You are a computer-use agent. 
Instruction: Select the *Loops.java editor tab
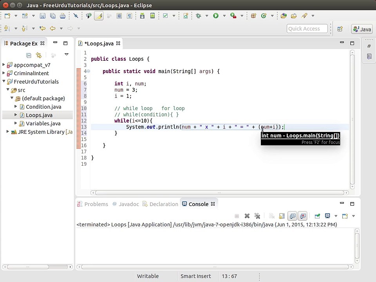click(x=99, y=43)
